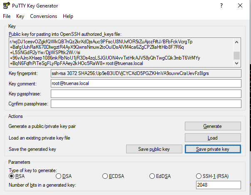Focus the Key passphrase field
251x195 pixels.
tap(146, 94)
